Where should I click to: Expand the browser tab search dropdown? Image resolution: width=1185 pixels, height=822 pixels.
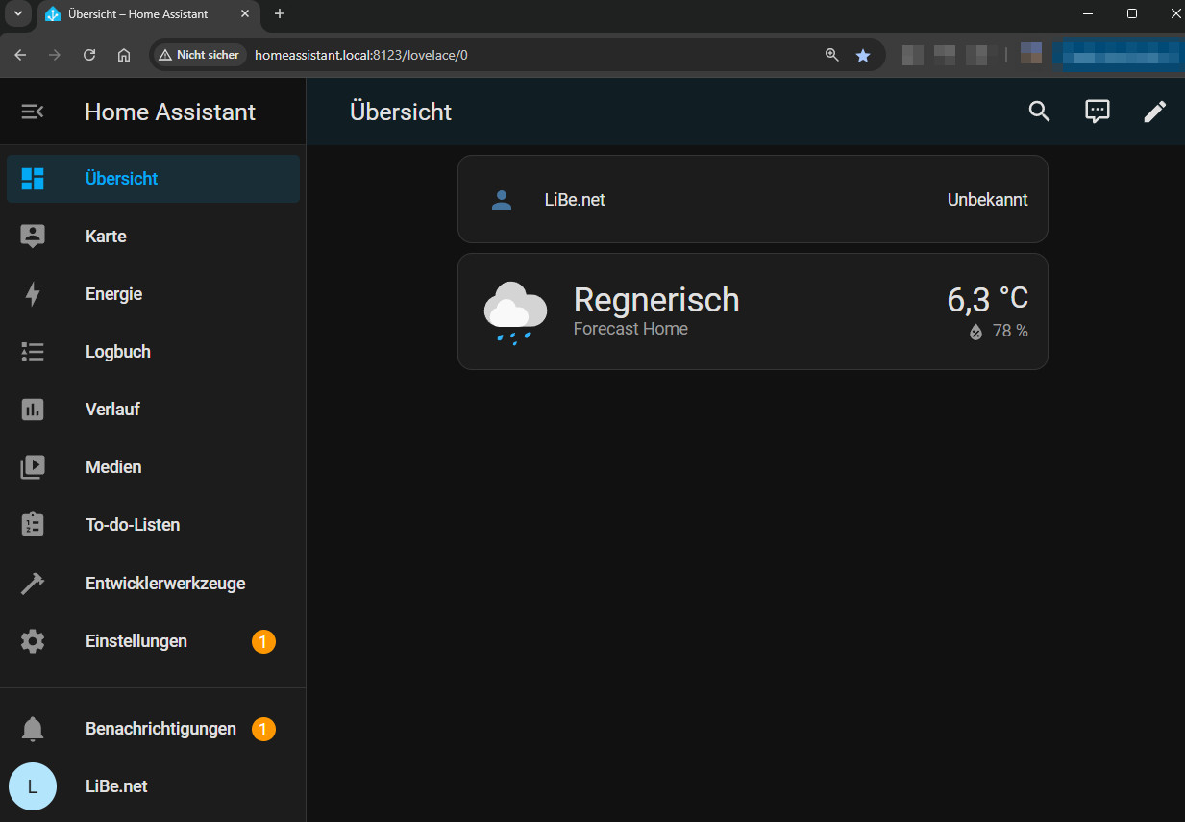[x=17, y=14]
